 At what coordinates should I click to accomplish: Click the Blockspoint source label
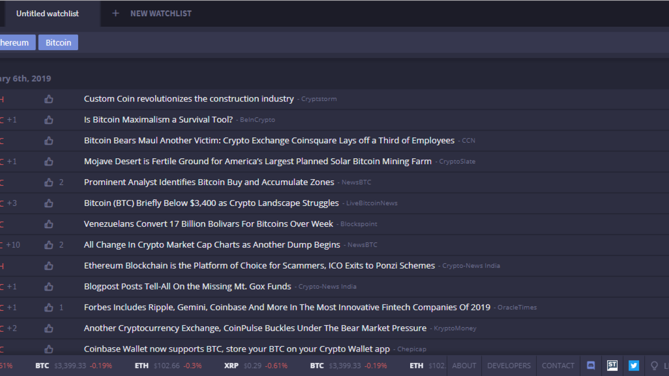point(359,224)
